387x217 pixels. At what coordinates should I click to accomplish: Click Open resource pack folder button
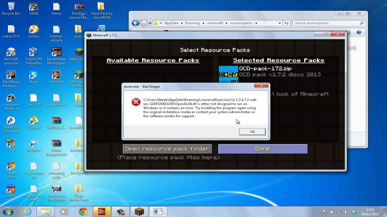167,149
